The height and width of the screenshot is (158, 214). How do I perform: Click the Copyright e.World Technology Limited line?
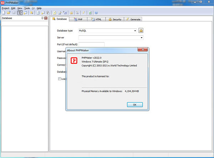point(109,65)
